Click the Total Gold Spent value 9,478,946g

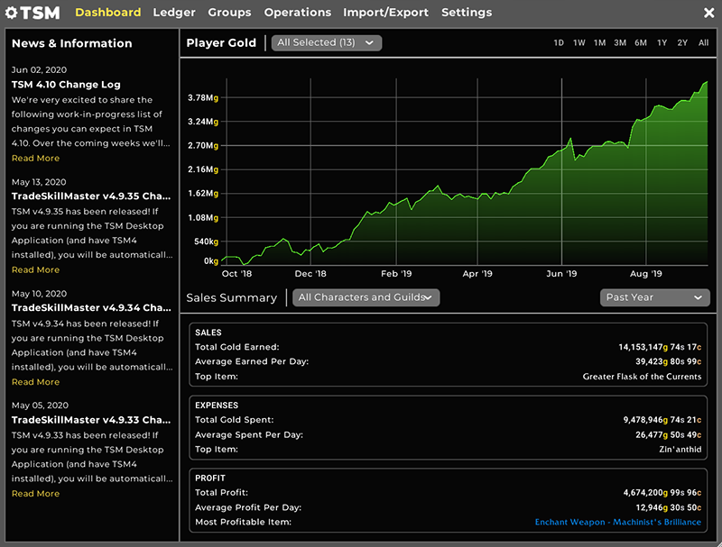click(662, 420)
